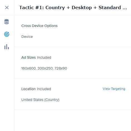
Task: Click Included beside Location
Action: 44,89
